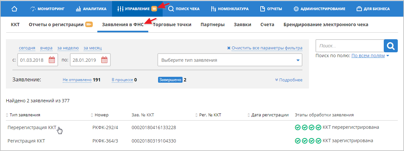Image resolution: width=404 pixels, height=151 pixels.
Task: Expand the 'Подробнее' details section
Action: point(289,80)
